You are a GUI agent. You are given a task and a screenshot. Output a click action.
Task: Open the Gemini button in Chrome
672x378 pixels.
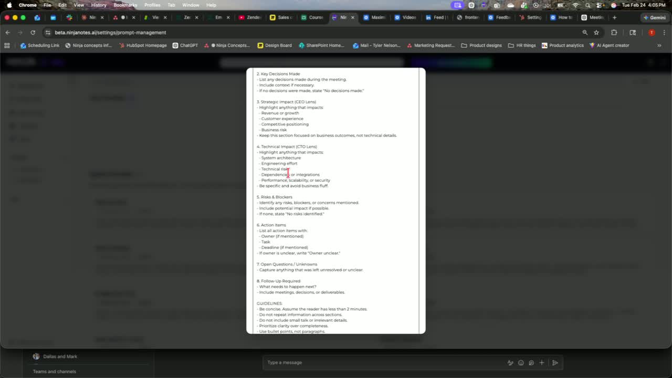coord(654,17)
